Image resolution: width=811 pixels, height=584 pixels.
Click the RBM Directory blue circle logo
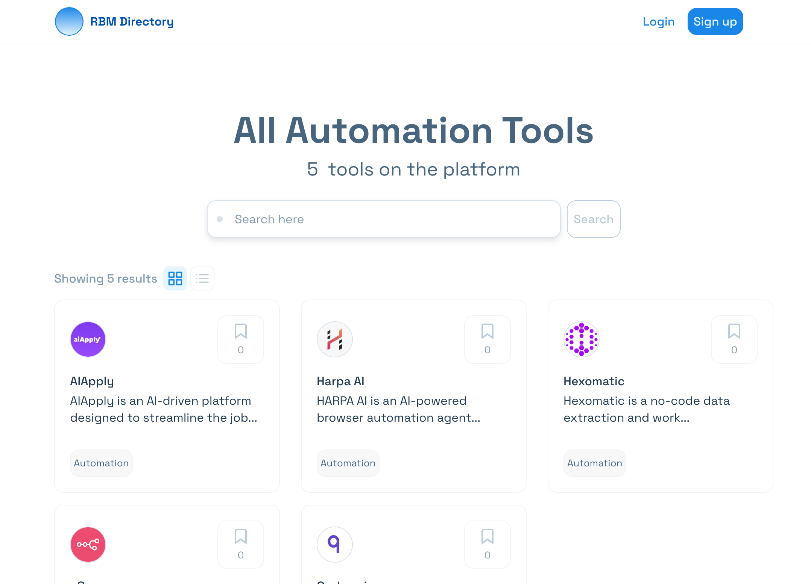click(69, 21)
